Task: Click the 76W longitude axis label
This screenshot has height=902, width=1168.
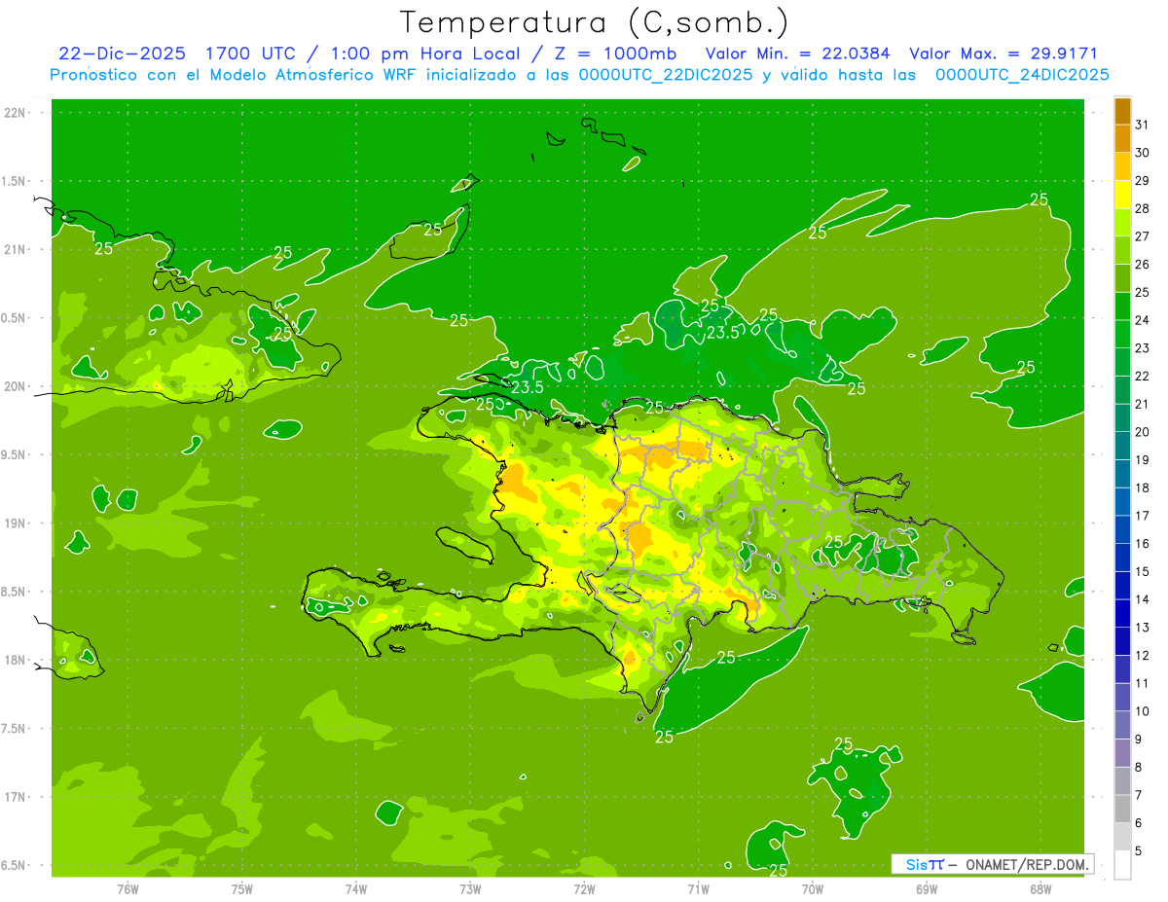Action: [128, 889]
